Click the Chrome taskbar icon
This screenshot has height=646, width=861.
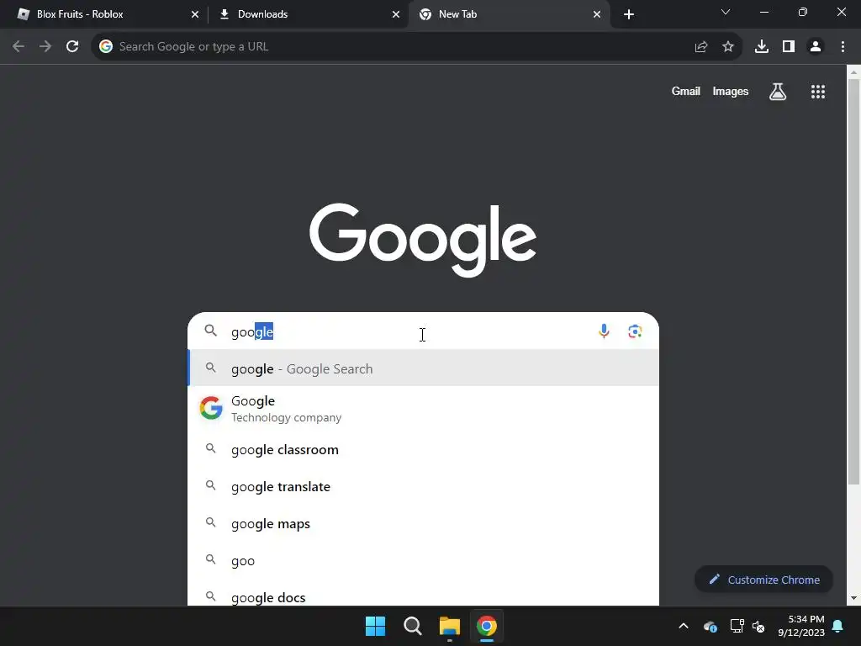pyautogui.click(x=487, y=626)
